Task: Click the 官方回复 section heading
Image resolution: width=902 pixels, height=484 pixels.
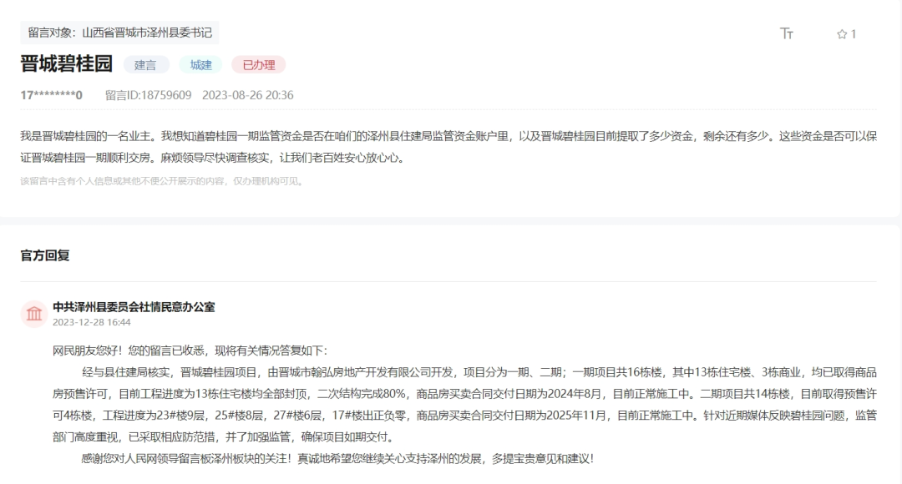Action: point(45,256)
